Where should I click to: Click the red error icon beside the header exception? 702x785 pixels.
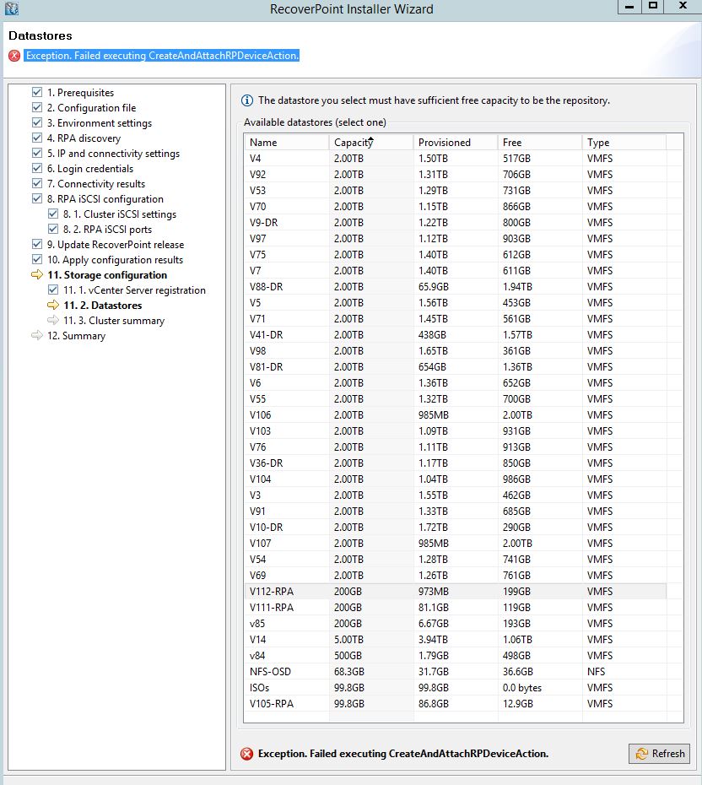(x=14, y=56)
